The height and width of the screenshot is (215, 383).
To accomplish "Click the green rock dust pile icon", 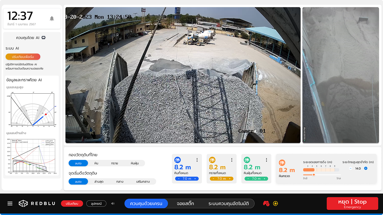I will click(x=247, y=160).
